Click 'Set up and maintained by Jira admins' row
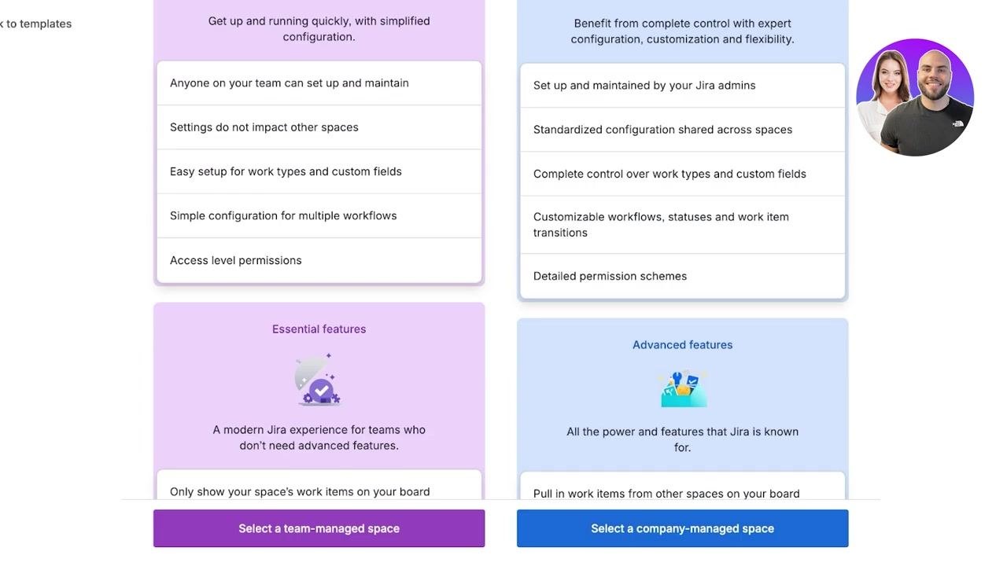Screen dimensions: 1007x566 (x=682, y=86)
